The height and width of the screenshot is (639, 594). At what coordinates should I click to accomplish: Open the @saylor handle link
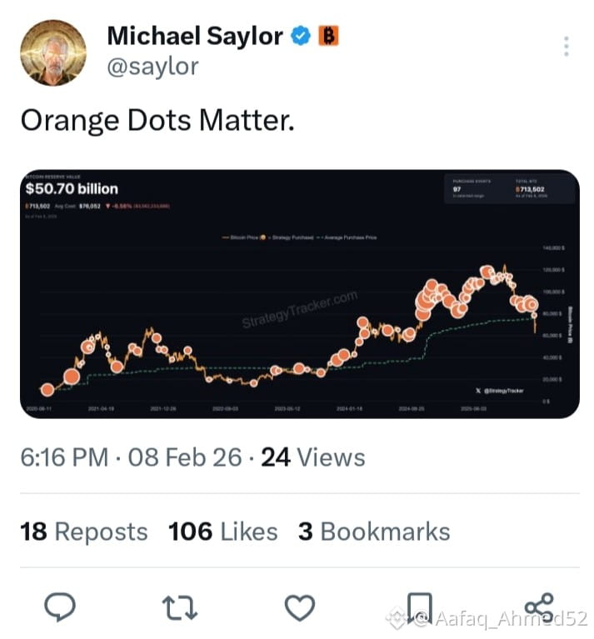point(152,66)
